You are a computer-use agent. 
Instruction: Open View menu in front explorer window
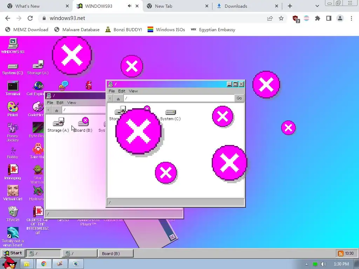pos(133,91)
